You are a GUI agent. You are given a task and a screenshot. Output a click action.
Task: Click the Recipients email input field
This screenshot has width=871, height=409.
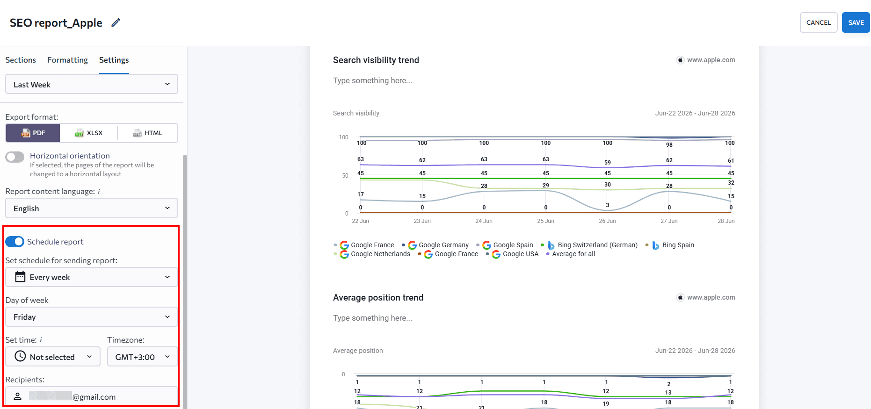[92, 396]
